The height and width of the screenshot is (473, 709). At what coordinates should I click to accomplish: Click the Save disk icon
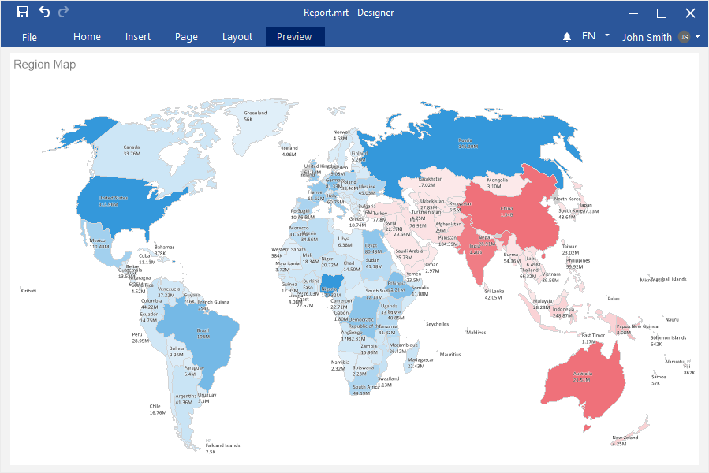[x=23, y=13]
